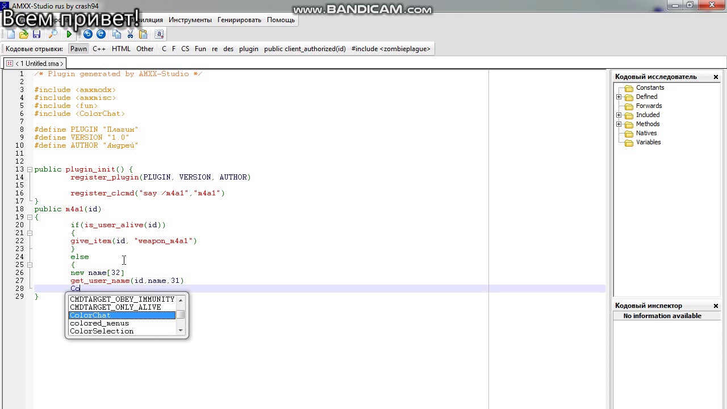
Task: Expand the Included tree node
Action: (619, 115)
